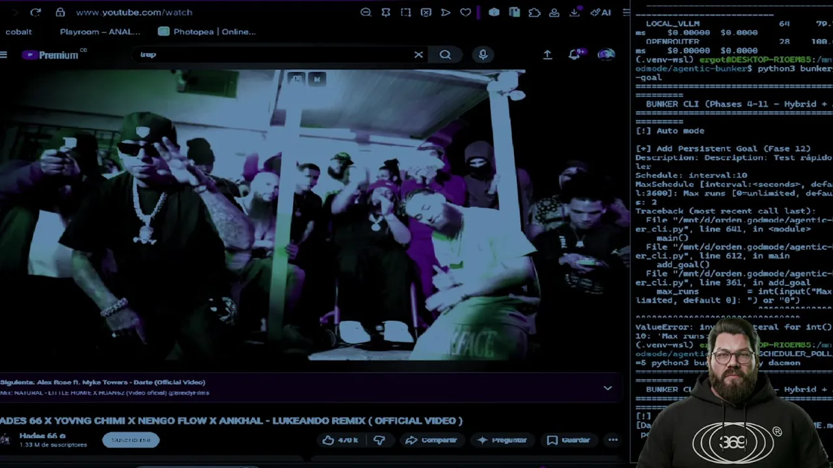This screenshot has height=468, width=833.
Task: Click the cube extension icon
Action: [494, 12]
